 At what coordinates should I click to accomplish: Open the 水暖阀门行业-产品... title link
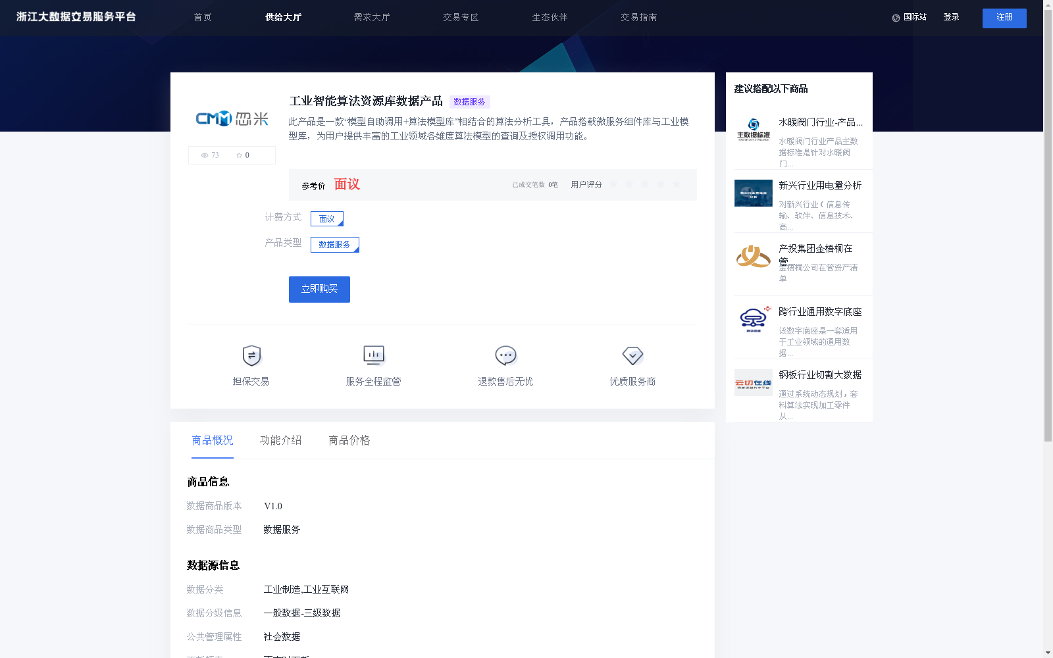(821, 122)
